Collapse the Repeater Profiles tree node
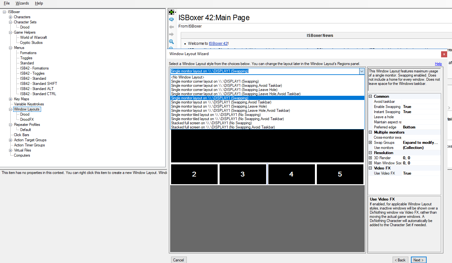The height and width of the screenshot is (263, 452). [11, 125]
